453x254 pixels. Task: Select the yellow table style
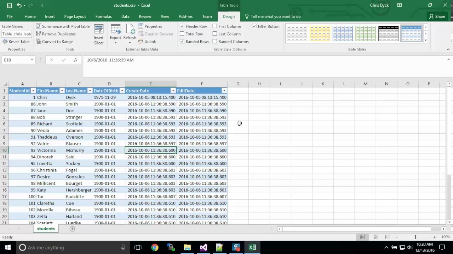pyautogui.click(x=320, y=34)
